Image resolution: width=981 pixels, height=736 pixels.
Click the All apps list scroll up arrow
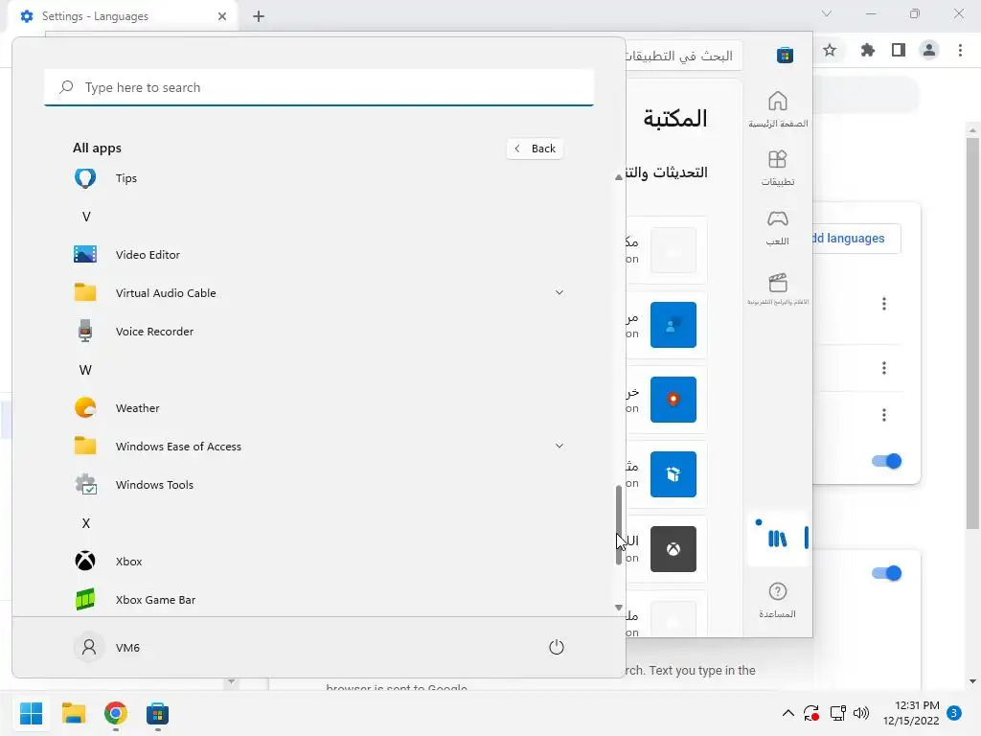[619, 177]
